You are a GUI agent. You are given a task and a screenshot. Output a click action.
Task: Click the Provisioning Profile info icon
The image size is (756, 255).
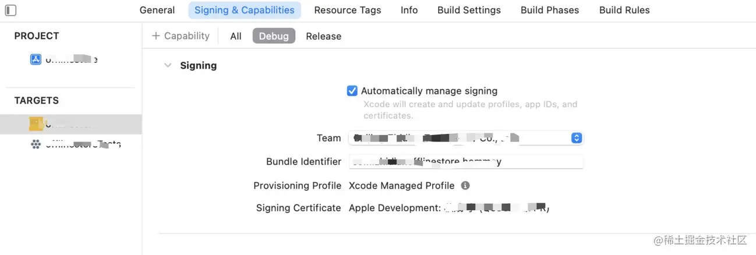click(465, 186)
